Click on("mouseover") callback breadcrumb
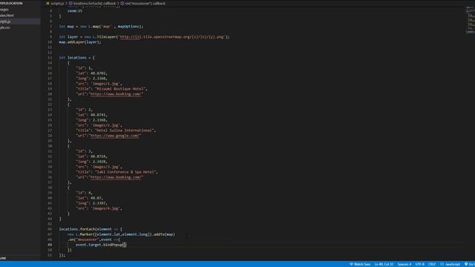Viewport: 475px width, 267px height. pyautogui.click(x=145, y=3)
